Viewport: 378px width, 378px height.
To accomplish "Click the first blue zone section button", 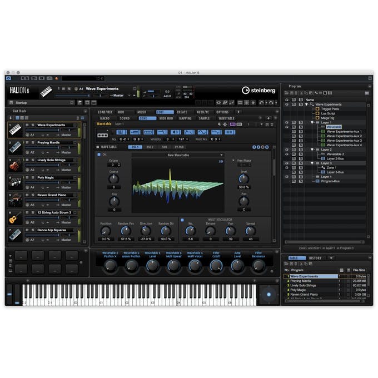I will pyautogui.click(x=121, y=132).
